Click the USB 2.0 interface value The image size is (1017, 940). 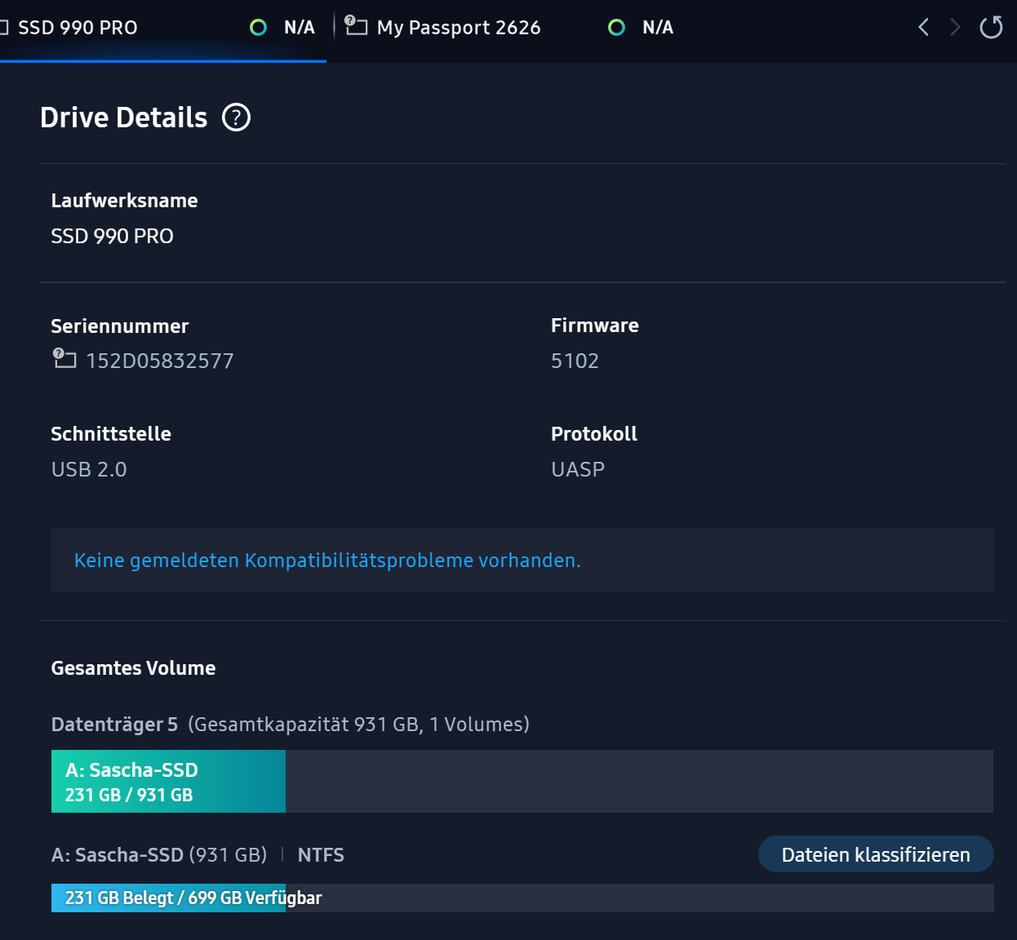click(x=89, y=469)
